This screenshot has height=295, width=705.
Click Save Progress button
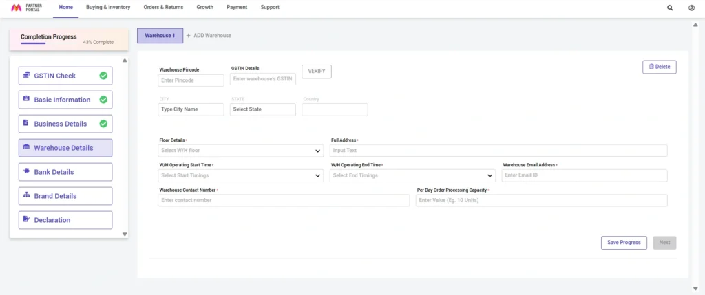pyautogui.click(x=624, y=243)
